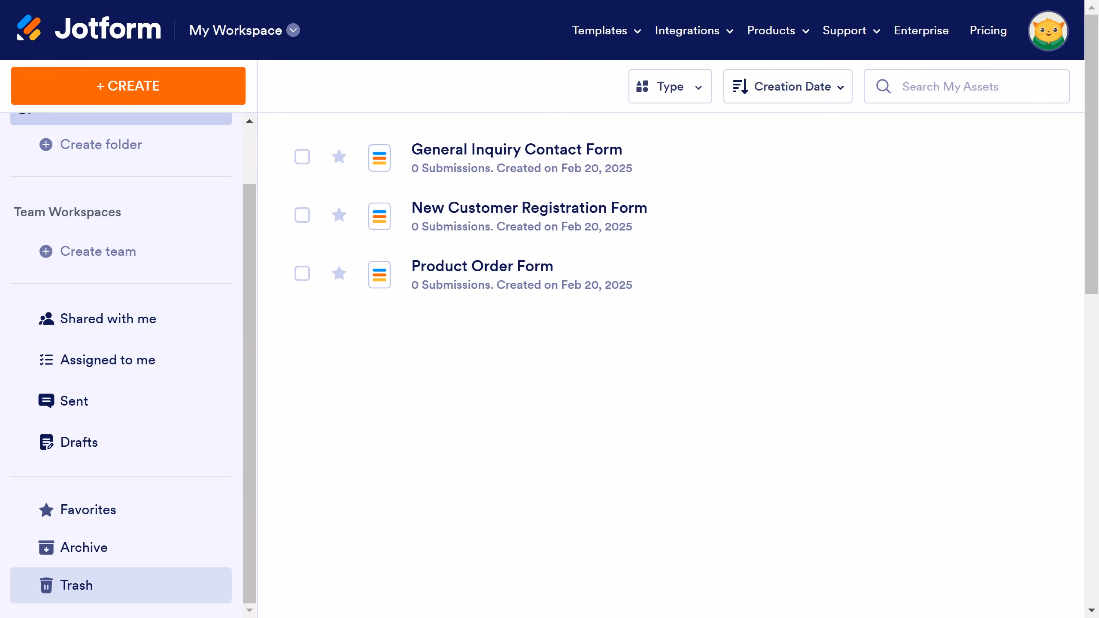Viewport: 1099px width, 618px height.
Task: Click in the Search My Assets field
Action: pos(967,86)
